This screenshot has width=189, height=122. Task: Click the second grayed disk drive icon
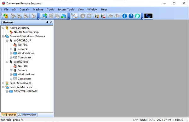click(x=117, y=16)
